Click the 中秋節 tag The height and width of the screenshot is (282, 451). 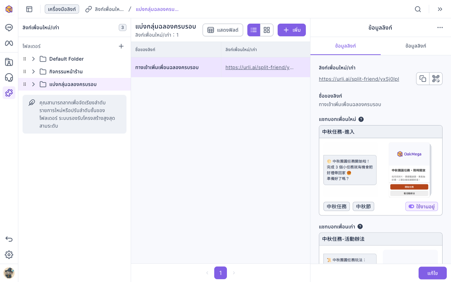click(x=363, y=207)
